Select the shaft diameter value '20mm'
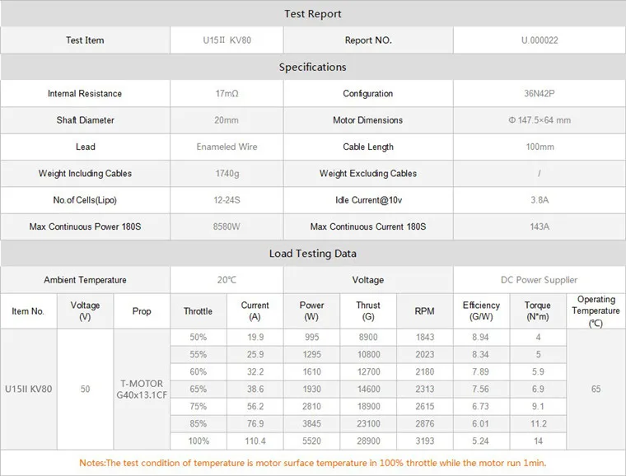The height and width of the screenshot is (476, 626). (x=227, y=120)
